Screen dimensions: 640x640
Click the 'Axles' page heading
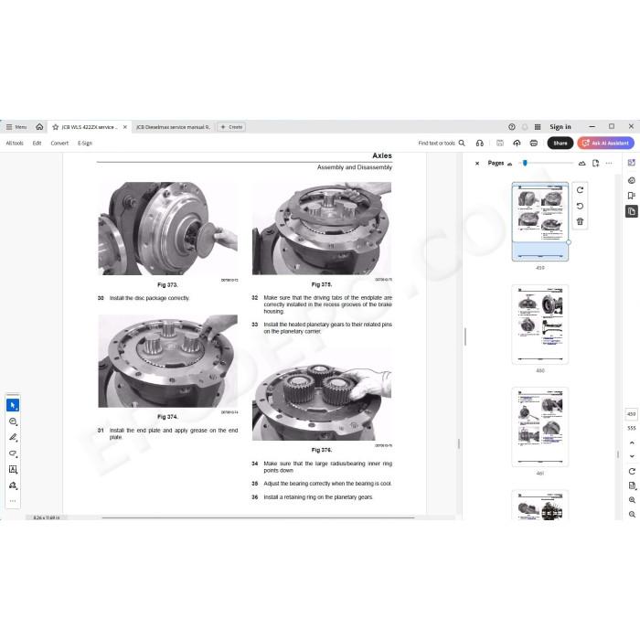[381, 155]
